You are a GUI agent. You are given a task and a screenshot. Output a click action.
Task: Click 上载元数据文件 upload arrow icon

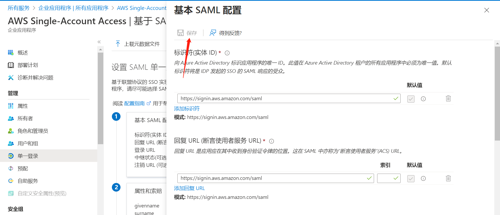tap(118, 44)
